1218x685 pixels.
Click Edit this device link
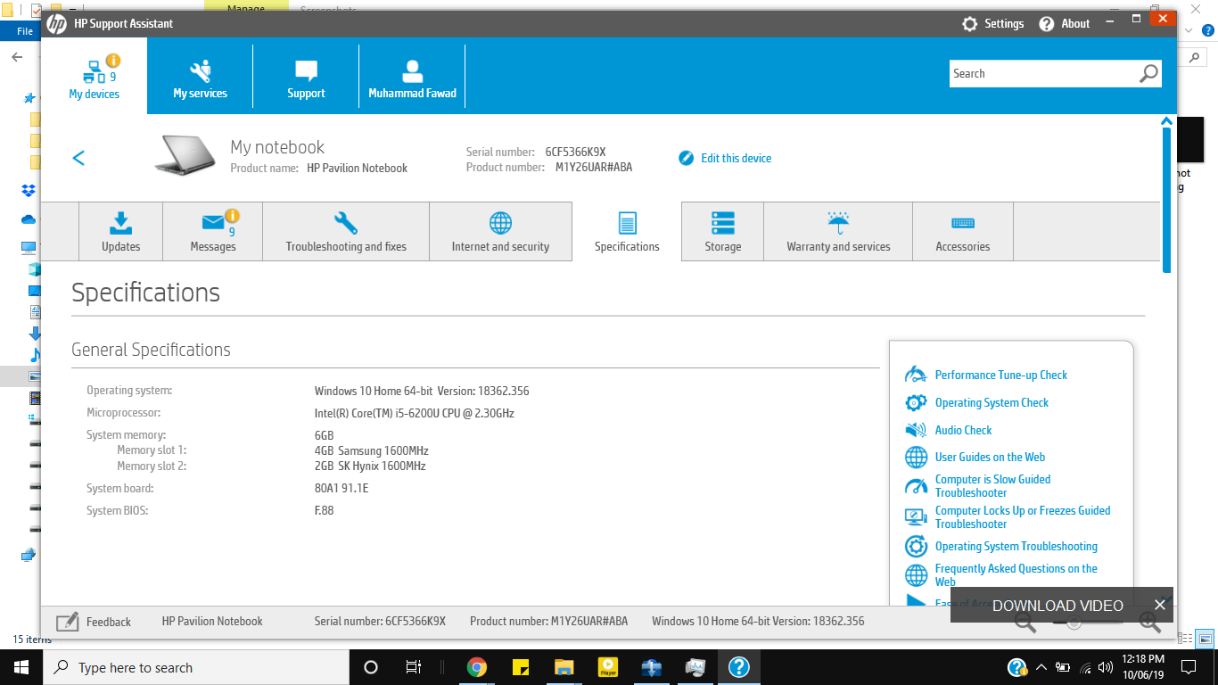click(x=736, y=158)
